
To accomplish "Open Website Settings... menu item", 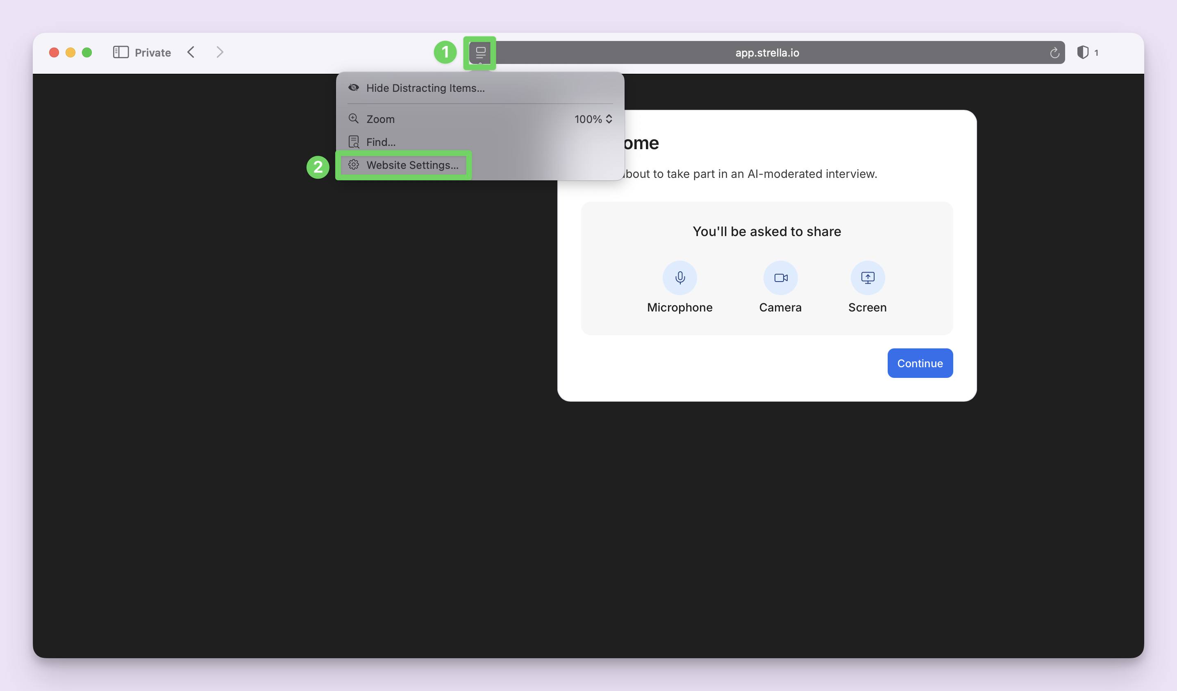I will click(x=412, y=165).
